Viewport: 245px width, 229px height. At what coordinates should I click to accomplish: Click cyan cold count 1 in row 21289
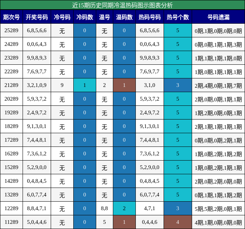pyautogui.click(x=85, y=85)
